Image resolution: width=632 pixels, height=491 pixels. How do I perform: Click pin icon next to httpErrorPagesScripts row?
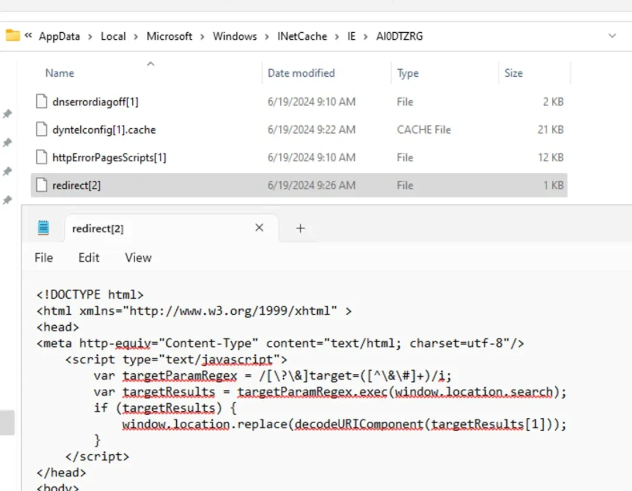(x=7, y=172)
